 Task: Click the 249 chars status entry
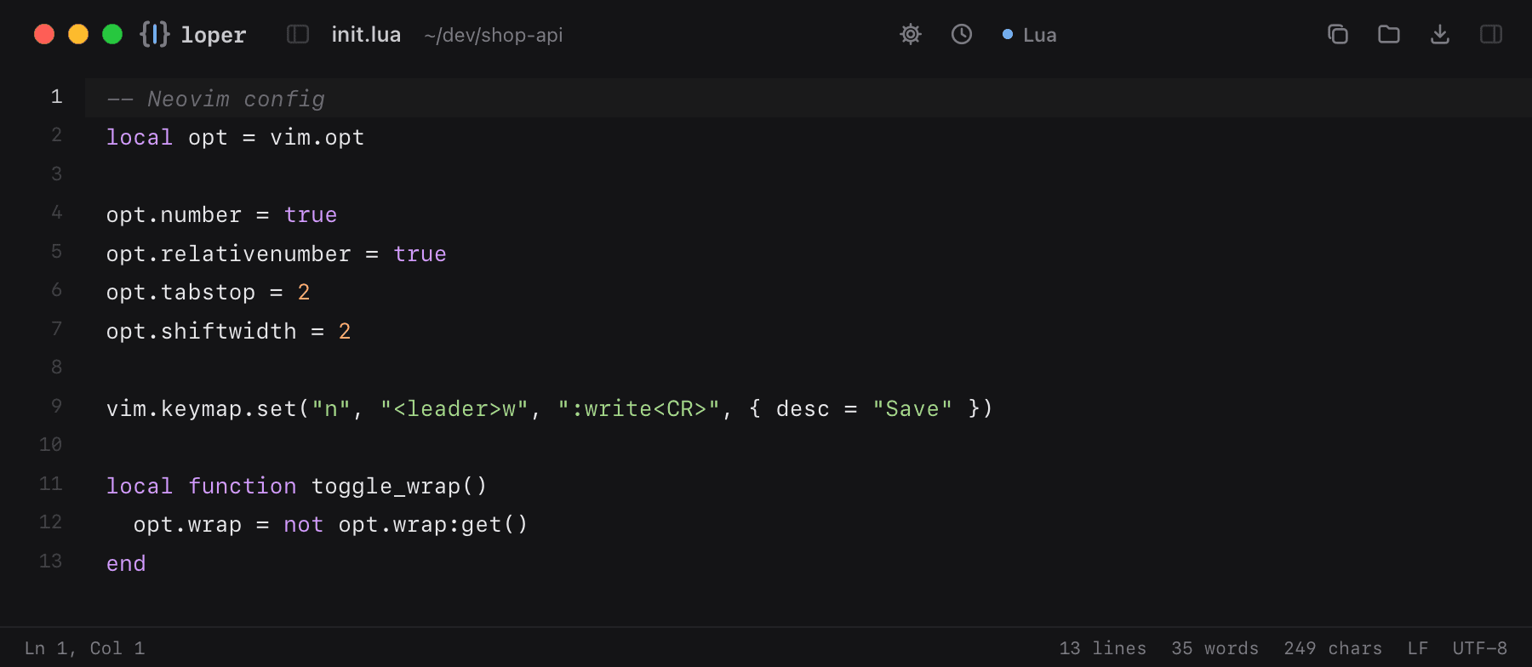tap(1333, 648)
